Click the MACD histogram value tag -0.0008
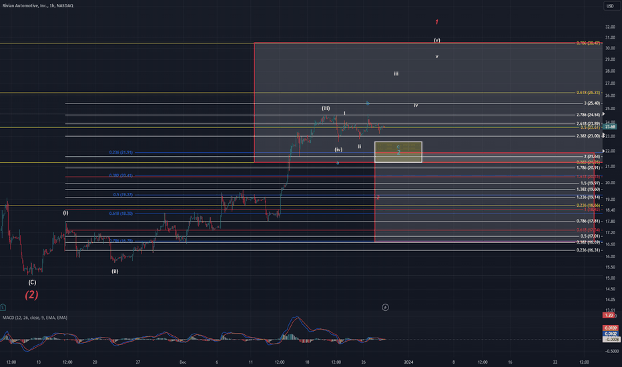This screenshot has width=622, height=367. [611, 339]
